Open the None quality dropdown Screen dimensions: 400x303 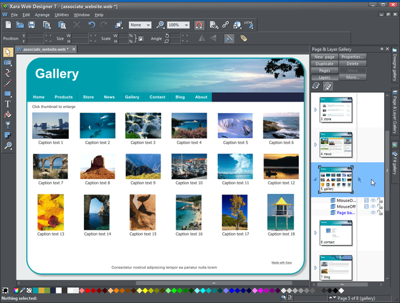point(140,25)
